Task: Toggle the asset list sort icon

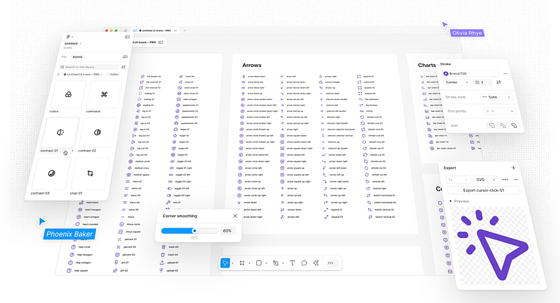Action: tap(124, 67)
